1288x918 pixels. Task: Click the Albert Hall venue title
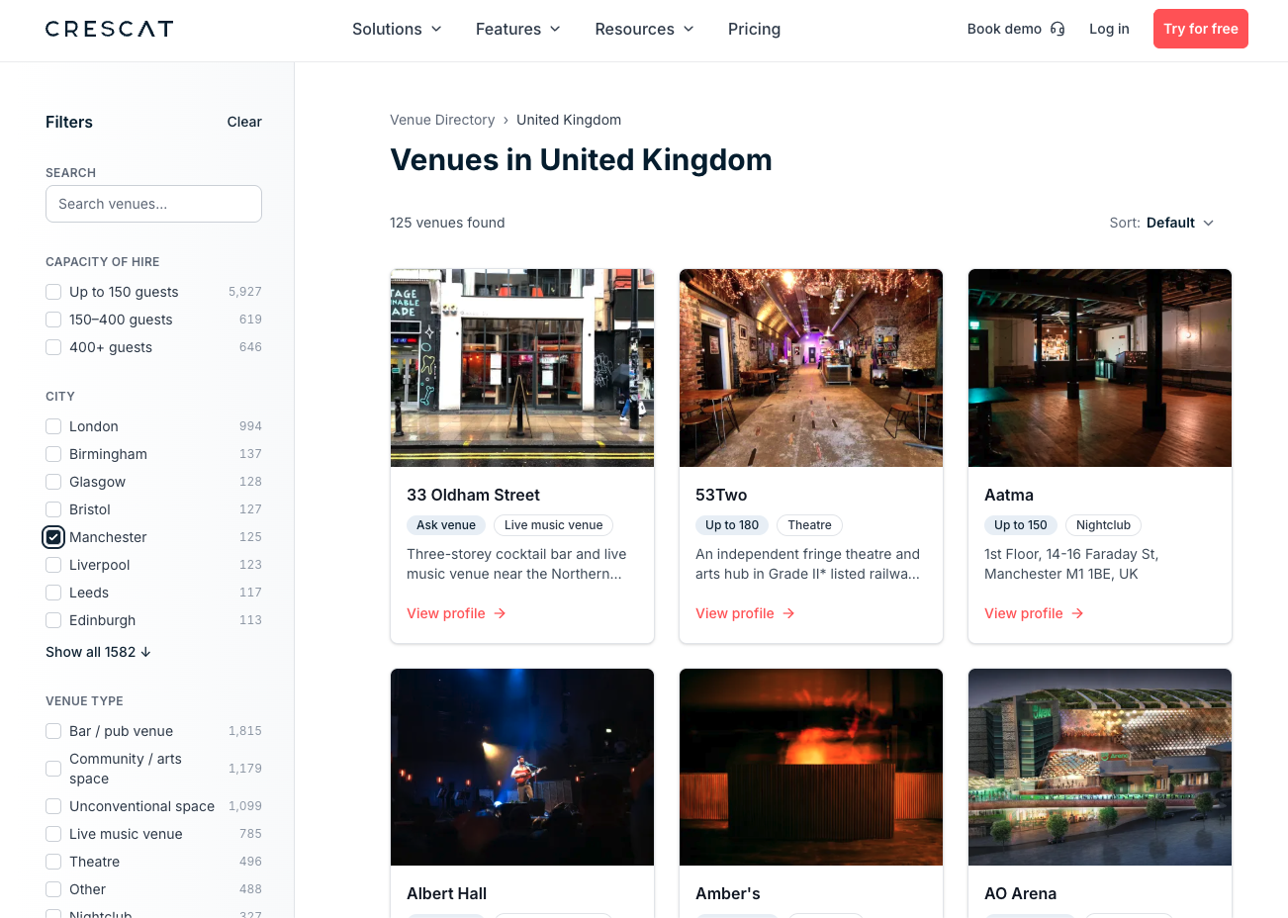pyautogui.click(x=446, y=893)
